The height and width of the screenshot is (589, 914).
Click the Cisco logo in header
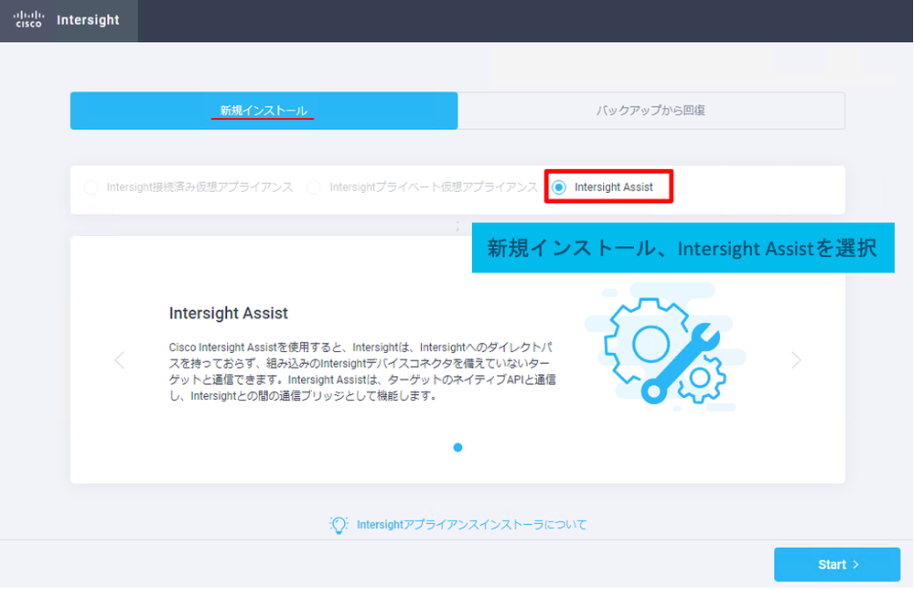pos(28,20)
